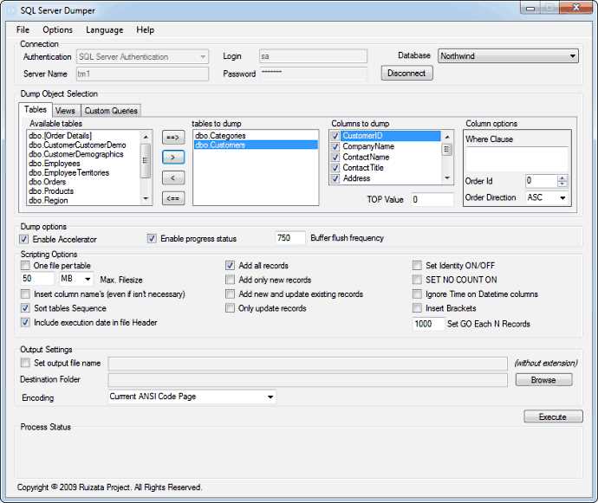
Task: Click the remove all tables (<==) button
Action: tap(173, 198)
